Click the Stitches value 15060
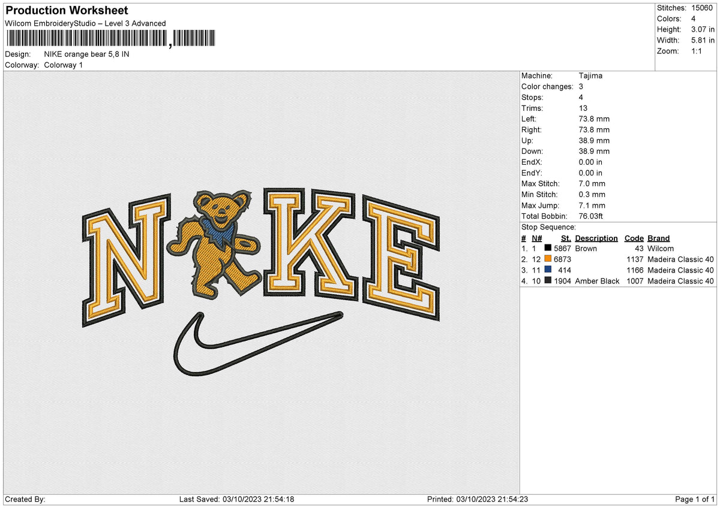 [x=702, y=8]
